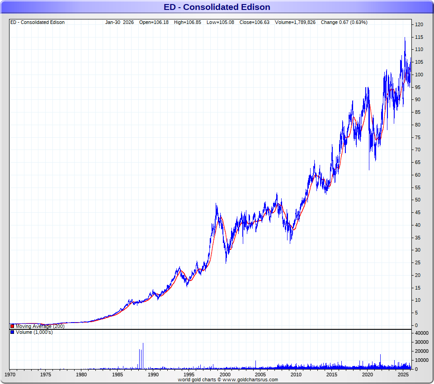Click the 'Change 0.67 (0.63%)' text

344,23
